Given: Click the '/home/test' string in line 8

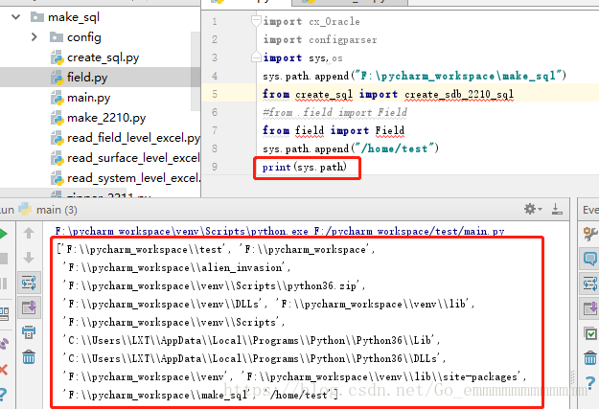Looking at the screenshot, I should tap(395, 148).
